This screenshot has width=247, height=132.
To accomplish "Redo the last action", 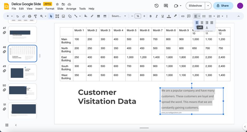I will (24, 16).
